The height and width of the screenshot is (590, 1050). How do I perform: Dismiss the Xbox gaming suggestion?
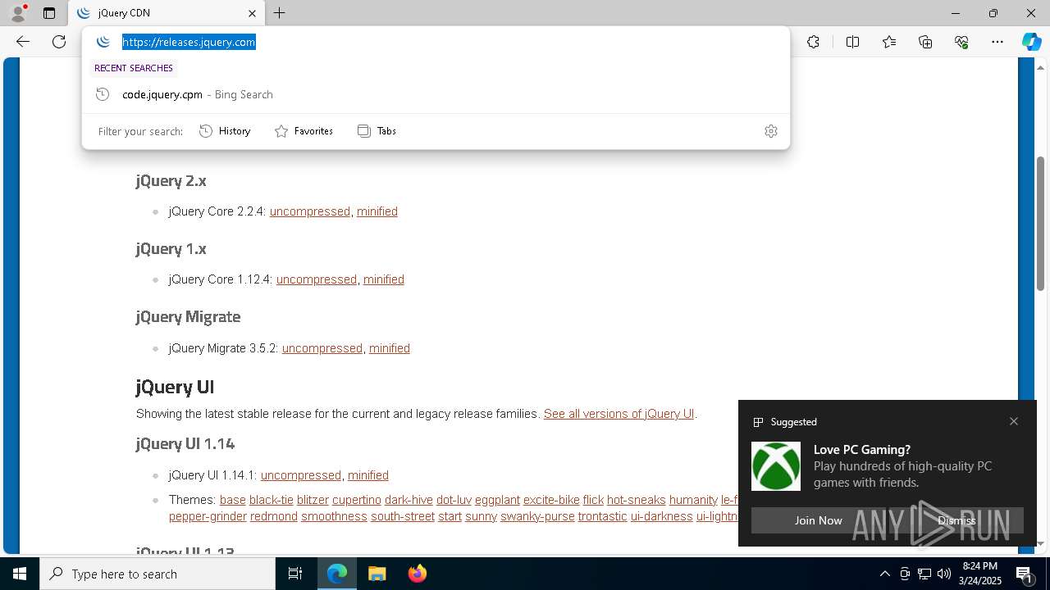click(956, 520)
